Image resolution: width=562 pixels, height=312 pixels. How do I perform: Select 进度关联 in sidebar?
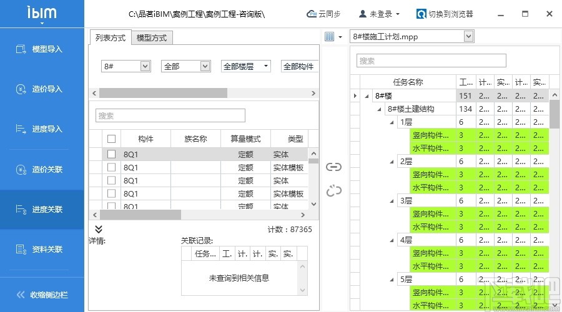pyautogui.click(x=42, y=210)
